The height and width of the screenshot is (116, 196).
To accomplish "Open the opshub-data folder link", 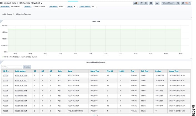I will coord(10,3).
